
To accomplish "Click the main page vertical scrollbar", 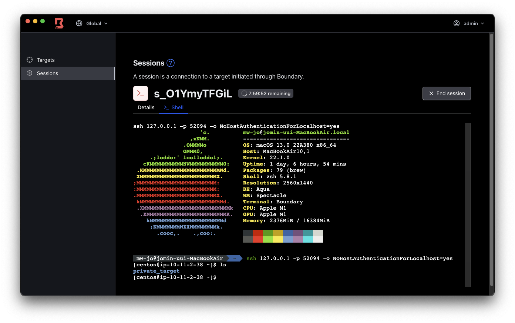I will click(492, 159).
